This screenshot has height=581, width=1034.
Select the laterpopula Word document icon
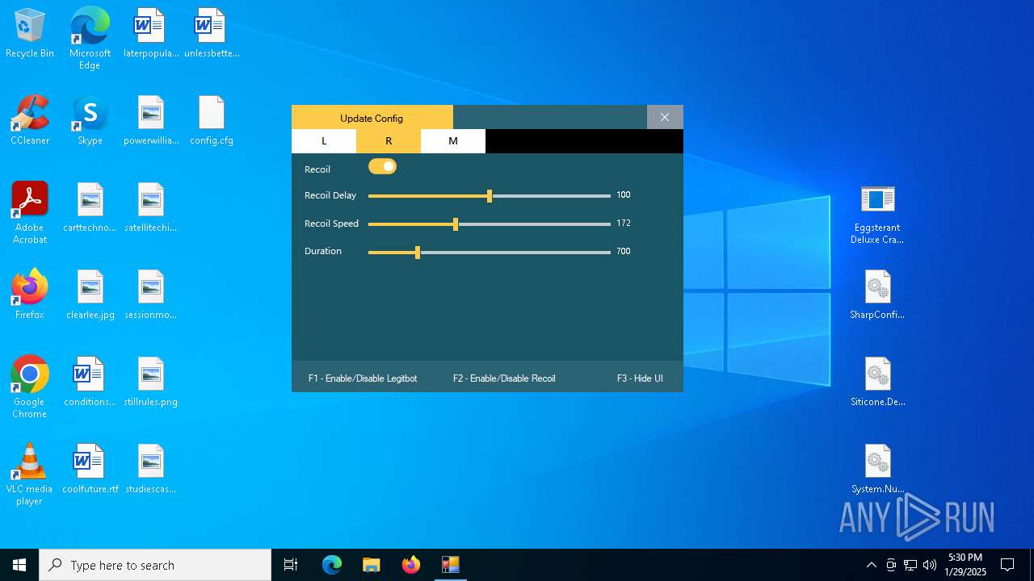151,34
